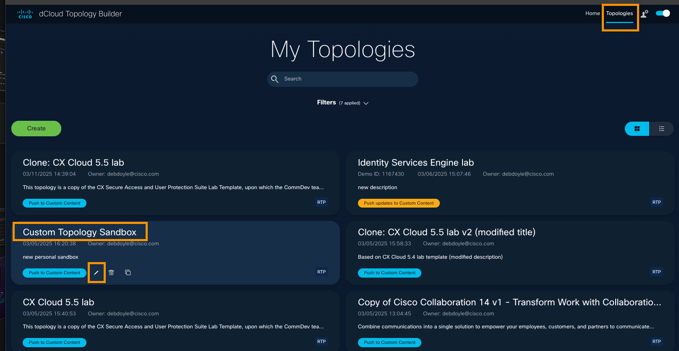The width and height of the screenshot is (679, 351).
Task: Click the 'Combine communications into a single solution' description
Action: (x=506, y=327)
